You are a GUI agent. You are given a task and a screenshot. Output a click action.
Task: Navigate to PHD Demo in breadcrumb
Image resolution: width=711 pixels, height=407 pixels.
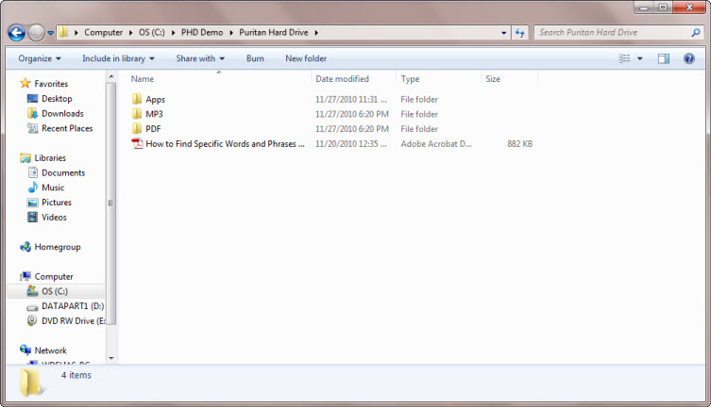coord(202,33)
